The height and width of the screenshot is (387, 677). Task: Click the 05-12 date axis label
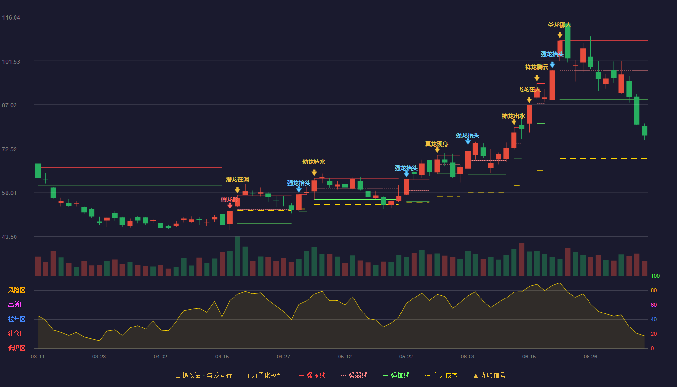click(345, 357)
